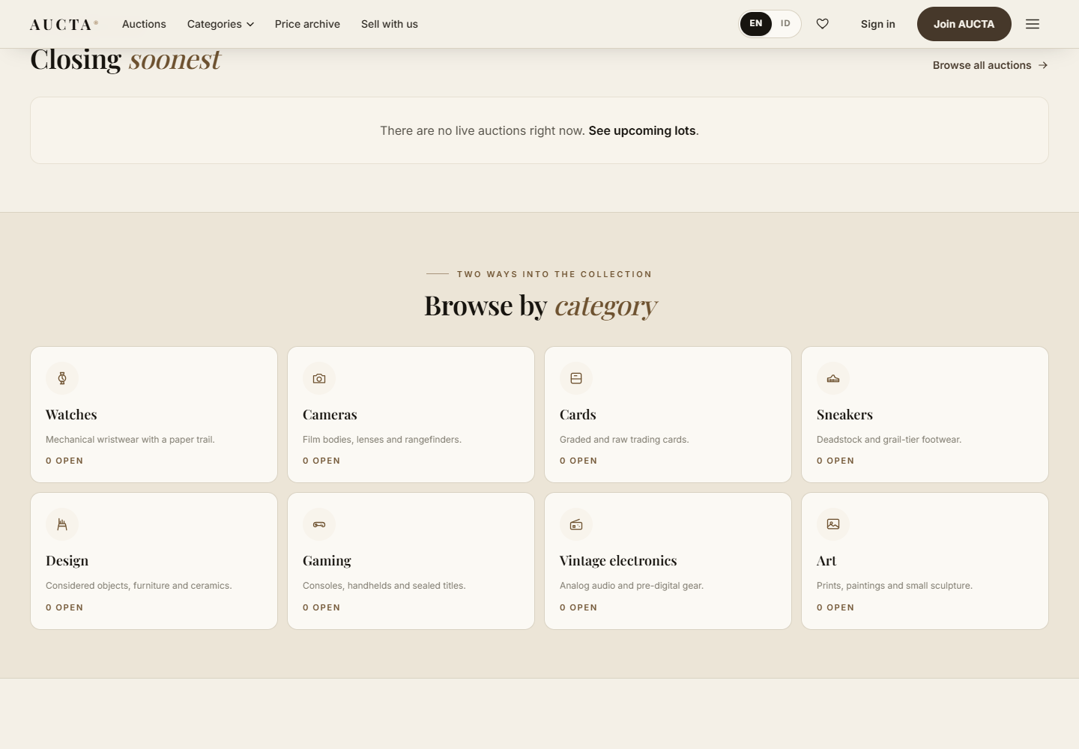
Task: Click See upcoming lots link
Action: tap(642, 130)
